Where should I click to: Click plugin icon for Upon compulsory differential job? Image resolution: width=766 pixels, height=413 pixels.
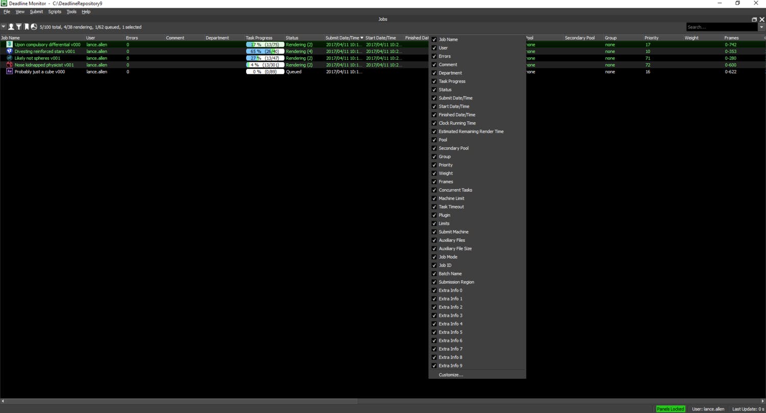click(x=9, y=44)
